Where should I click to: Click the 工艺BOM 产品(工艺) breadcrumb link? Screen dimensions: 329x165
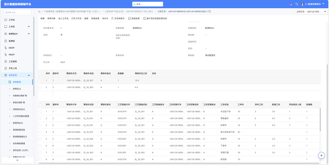129,11
